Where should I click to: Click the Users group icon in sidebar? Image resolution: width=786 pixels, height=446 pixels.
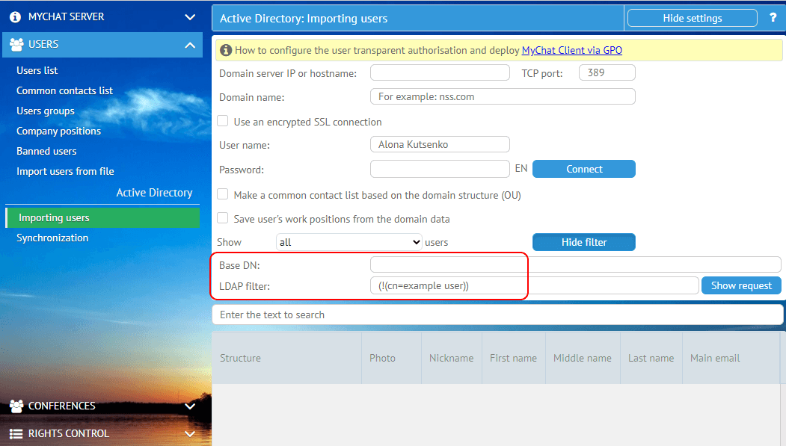(16, 44)
